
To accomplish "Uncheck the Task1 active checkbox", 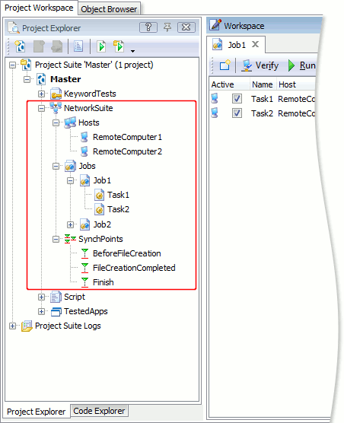I will (x=237, y=99).
